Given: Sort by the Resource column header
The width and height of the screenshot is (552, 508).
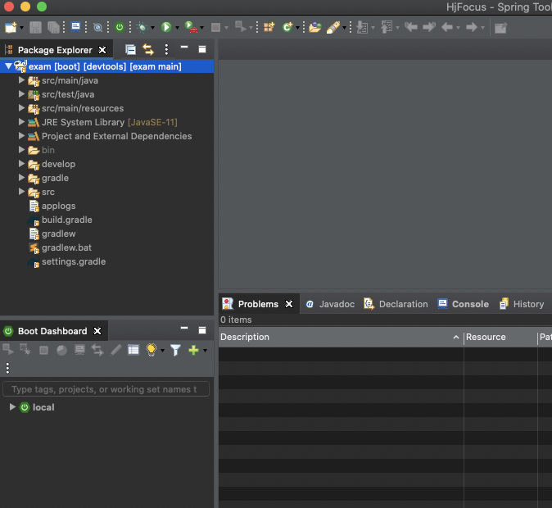Looking at the screenshot, I should point(500,337).
